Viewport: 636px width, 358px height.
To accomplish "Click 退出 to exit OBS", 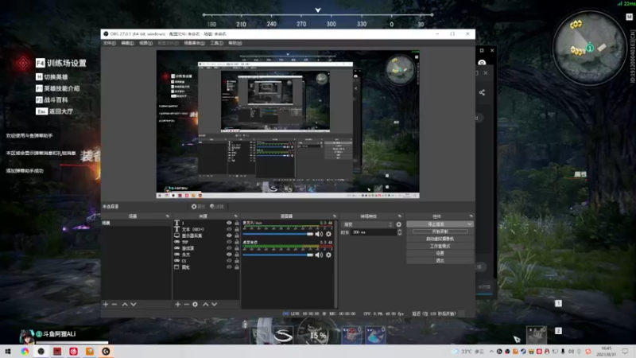I will pos(440,261).
